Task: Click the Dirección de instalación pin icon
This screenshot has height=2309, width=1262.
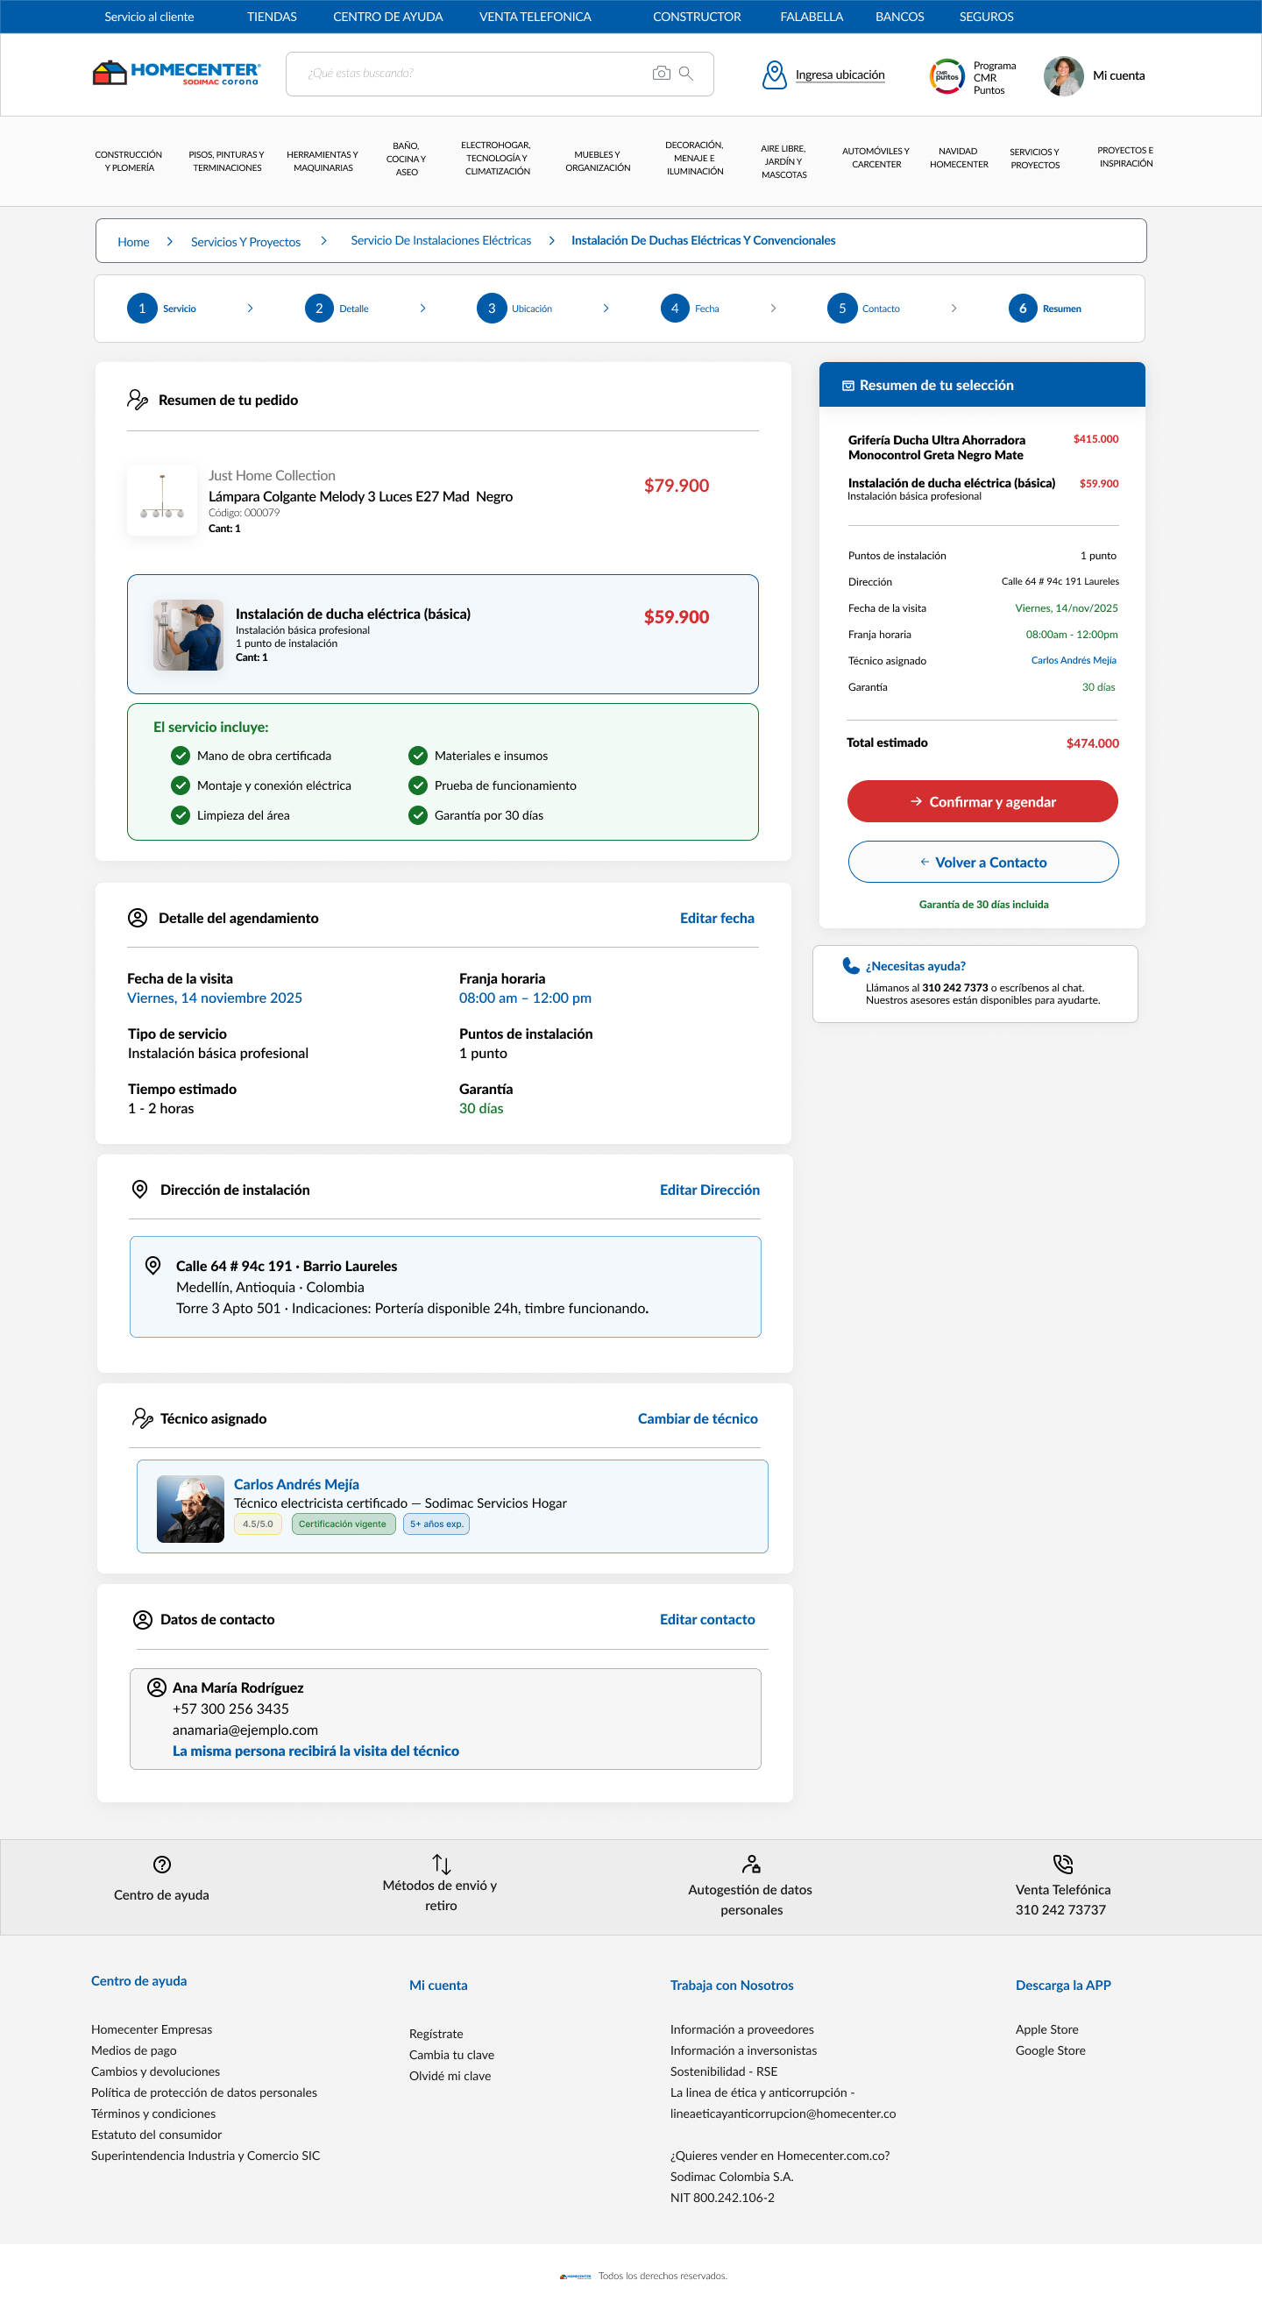Action: tap(140, 1190)
